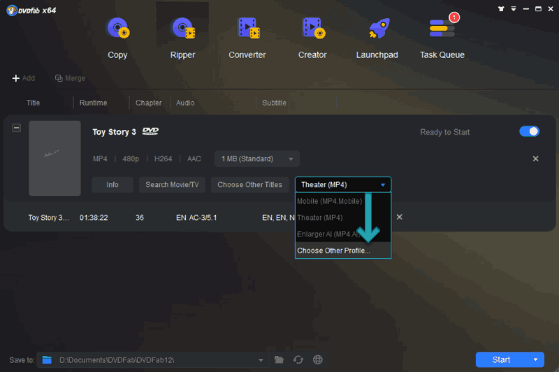Open the Task Queue
Screen dimensions: 559x372
point(442,38)
